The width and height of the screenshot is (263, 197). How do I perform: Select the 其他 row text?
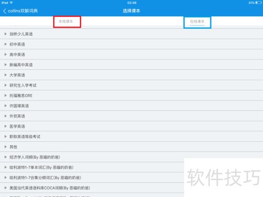tap(13, 147)
